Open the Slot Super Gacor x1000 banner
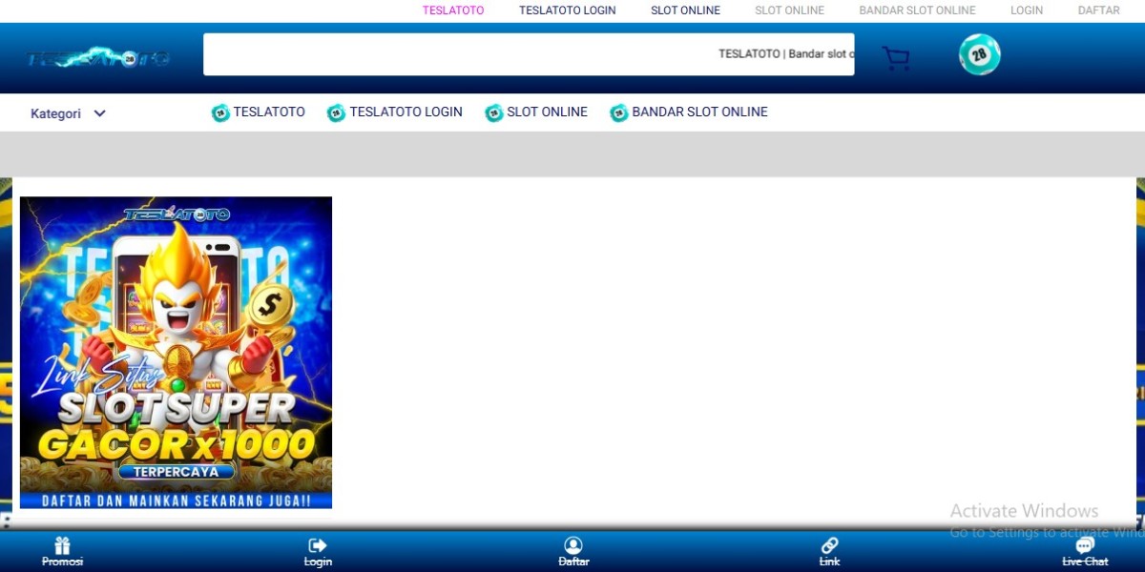 pyautogui.click(x=176, y=353)
